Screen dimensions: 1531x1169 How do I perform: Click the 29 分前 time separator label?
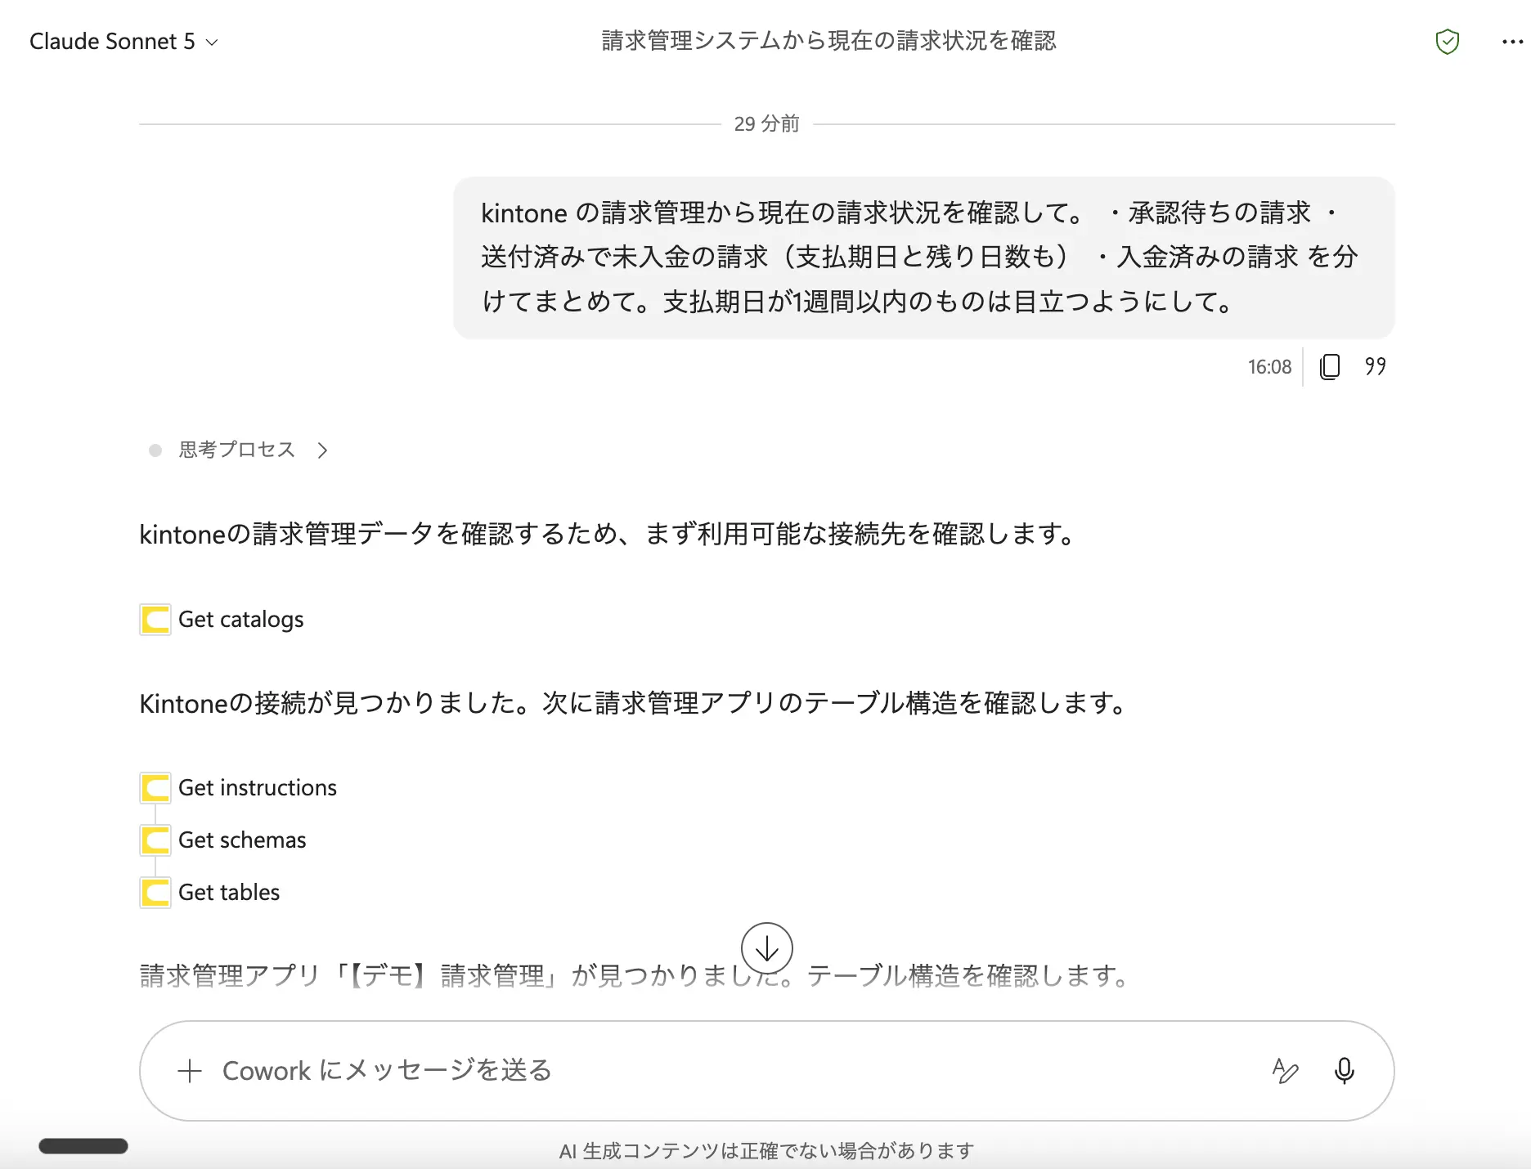(766, 124)
